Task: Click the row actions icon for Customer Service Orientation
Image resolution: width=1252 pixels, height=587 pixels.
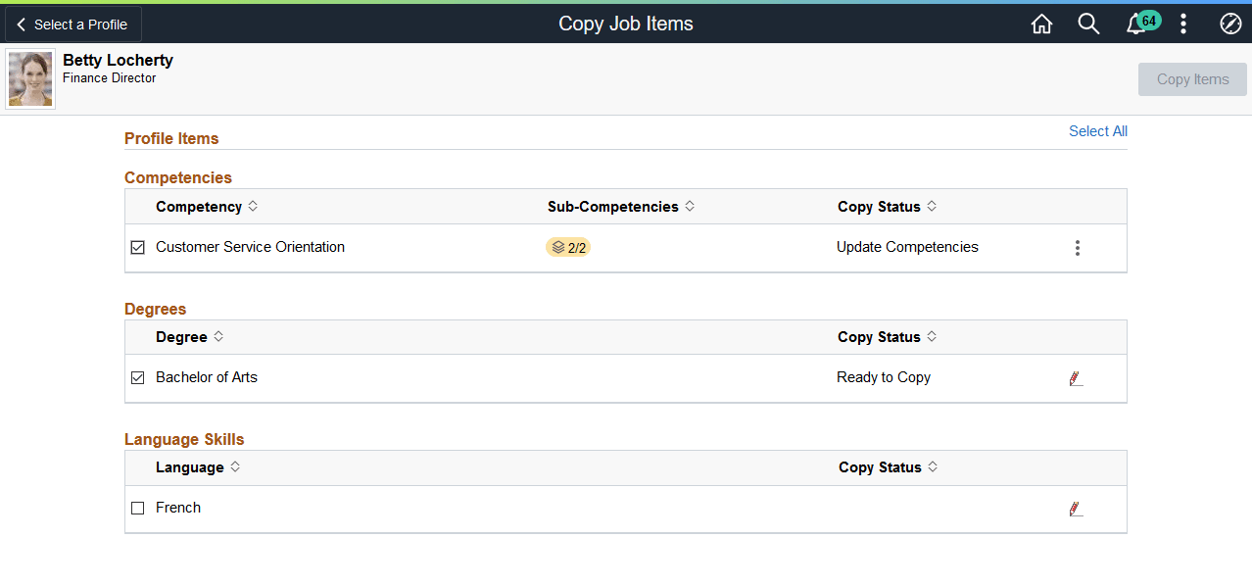Action: click(1078, 247)
